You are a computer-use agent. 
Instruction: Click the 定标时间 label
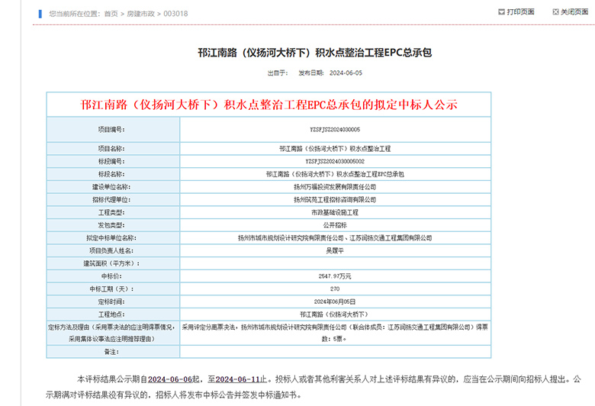[111, 301]
